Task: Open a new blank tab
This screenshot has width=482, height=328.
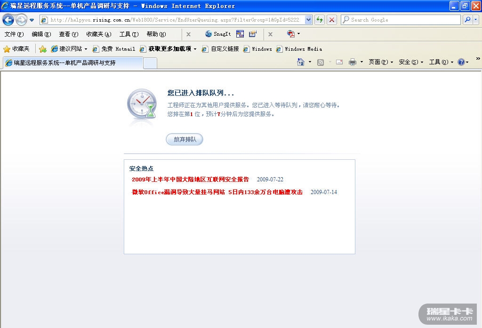Action: pyautogui.click(x=150, y=63)
